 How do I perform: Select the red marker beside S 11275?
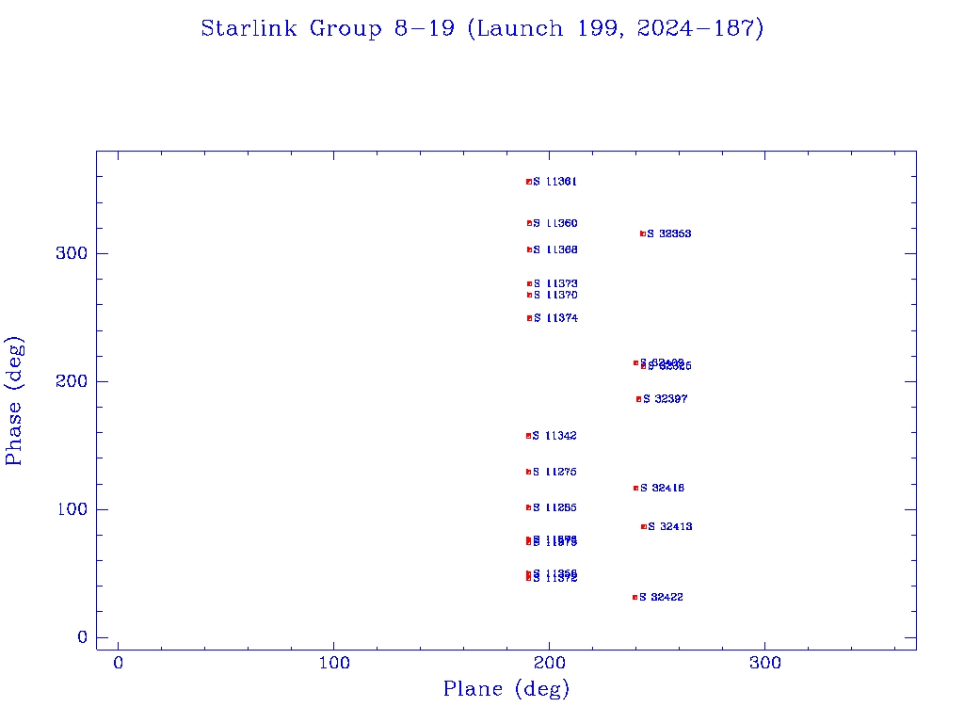[x=528, y=473]
